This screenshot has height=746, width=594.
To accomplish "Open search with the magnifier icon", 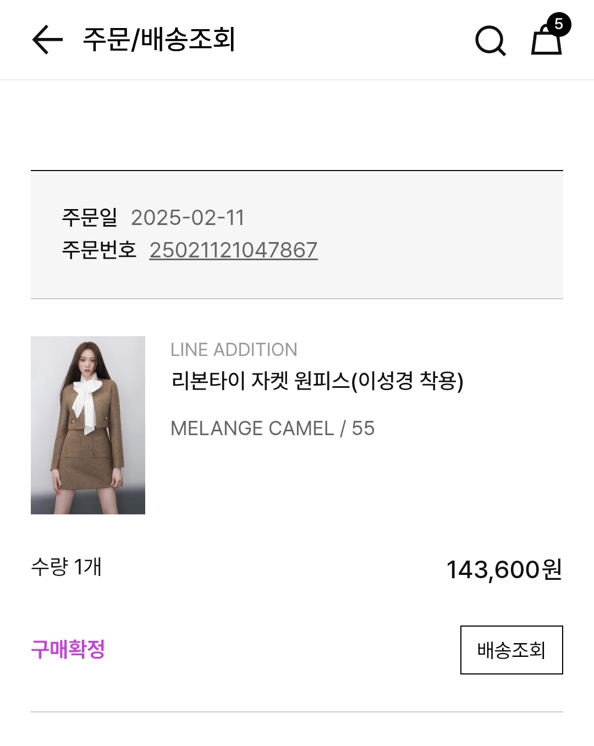I will click(490, 40).
